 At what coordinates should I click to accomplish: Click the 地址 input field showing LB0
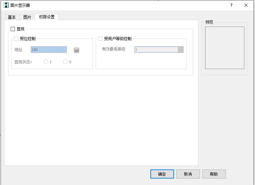[x=49, y=50]
